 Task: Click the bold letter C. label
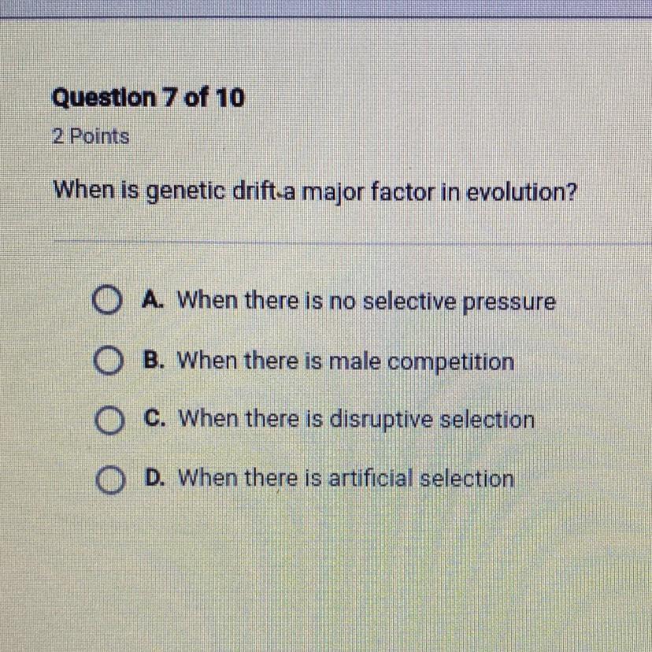pyautogui.click(x=155, y=418)
